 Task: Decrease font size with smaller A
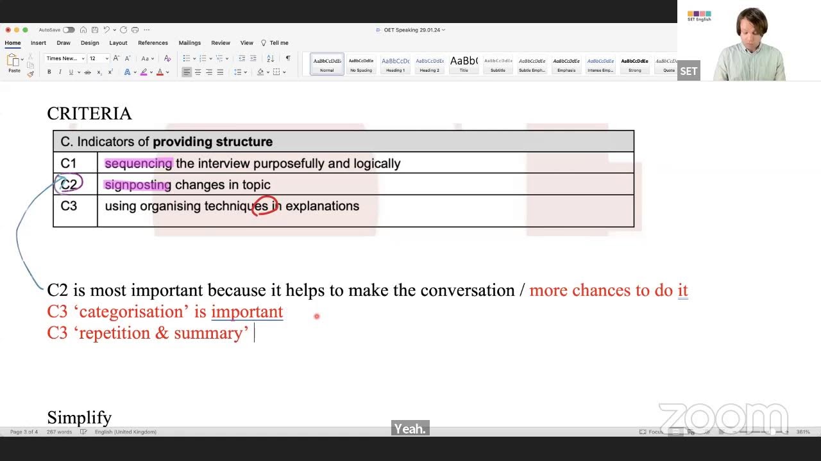click(127, 58)
